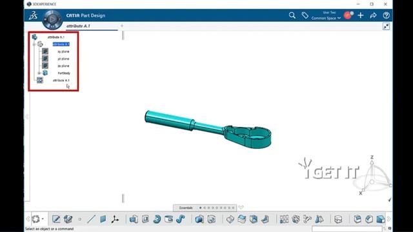Click the boxed body icon after Mirror
Image resolution: width=413 pixels, height=232 pixels.
pyautogui.click(x=338, y=219)
